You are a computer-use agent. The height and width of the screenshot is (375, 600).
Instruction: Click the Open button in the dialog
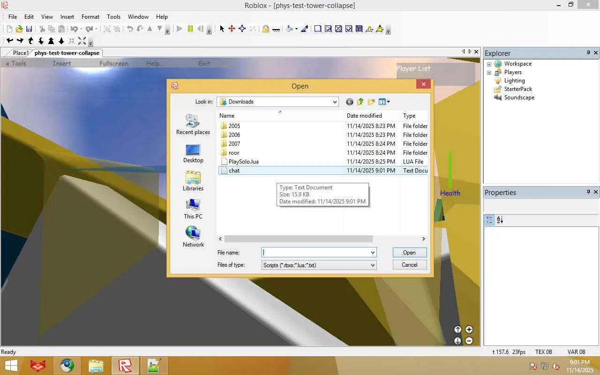coord(409,253)
